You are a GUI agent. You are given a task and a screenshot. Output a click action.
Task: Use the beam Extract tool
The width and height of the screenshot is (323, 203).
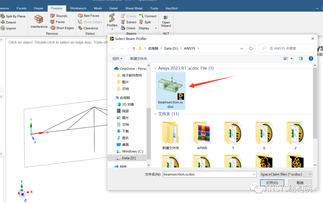(x=129, y=22)
